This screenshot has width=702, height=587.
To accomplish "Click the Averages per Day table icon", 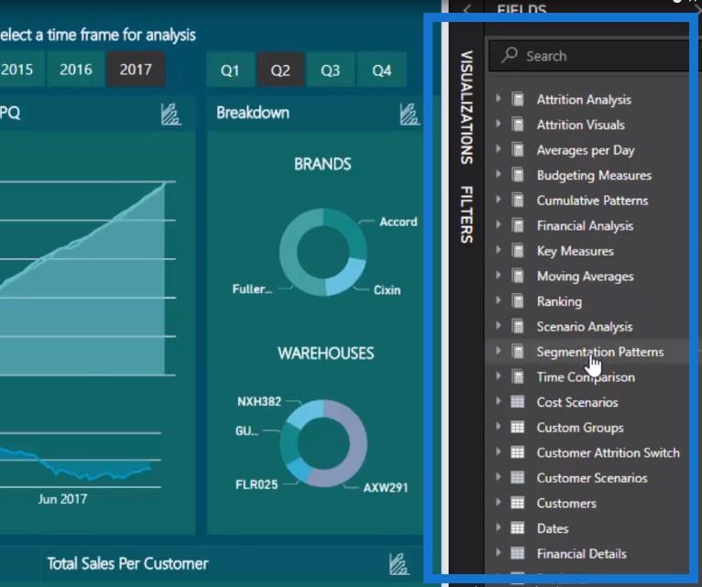I will pos(518,149).
